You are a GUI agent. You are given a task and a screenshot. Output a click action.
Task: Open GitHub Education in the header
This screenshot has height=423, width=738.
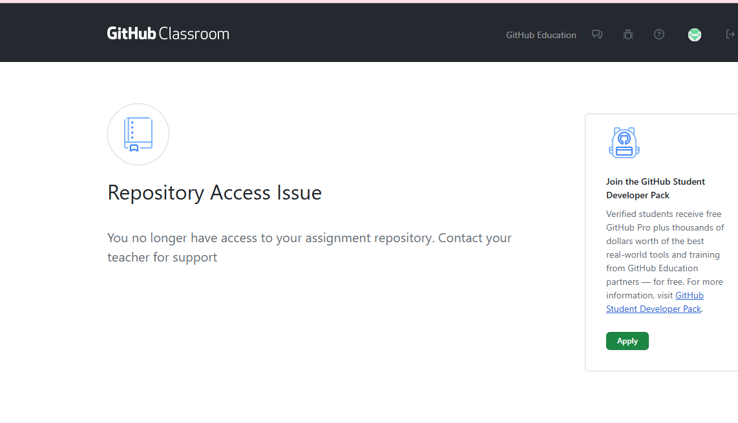click(x=541, y=35)
